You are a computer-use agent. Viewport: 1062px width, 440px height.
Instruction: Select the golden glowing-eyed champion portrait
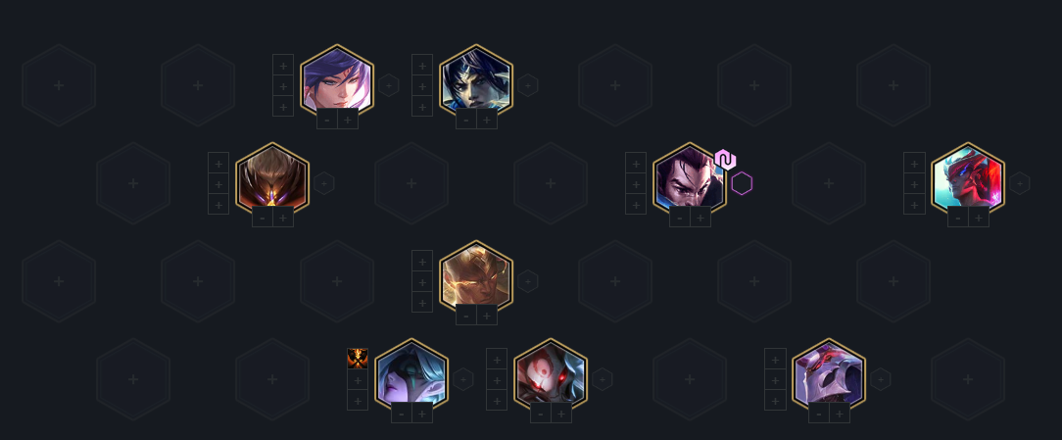[476, 276]
